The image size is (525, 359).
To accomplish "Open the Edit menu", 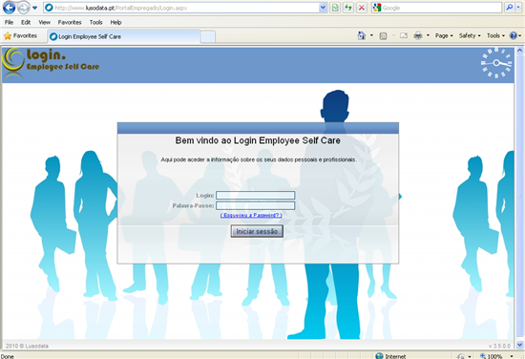I will point(26,23).
